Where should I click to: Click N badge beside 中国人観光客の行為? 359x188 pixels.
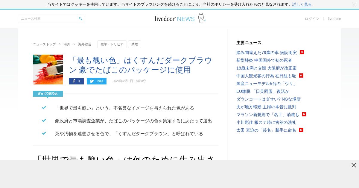coord(301,75)
